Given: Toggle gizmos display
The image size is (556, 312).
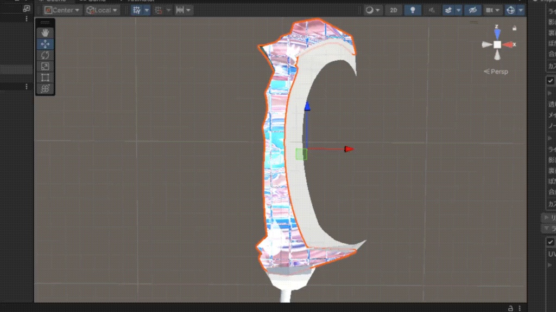Looking at the screenshot, I should (510, 10).
